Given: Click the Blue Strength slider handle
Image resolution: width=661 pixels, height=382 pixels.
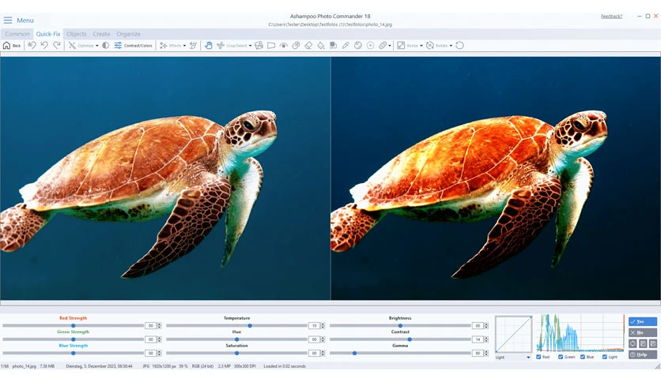Looking at the screenshot, I should pyautogui.click(x=74, y=353).
